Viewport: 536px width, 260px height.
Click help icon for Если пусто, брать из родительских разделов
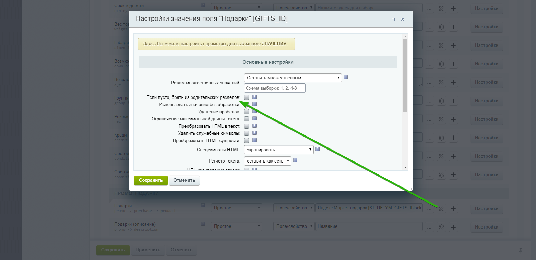pyautogui.click(x=254, y=97)
